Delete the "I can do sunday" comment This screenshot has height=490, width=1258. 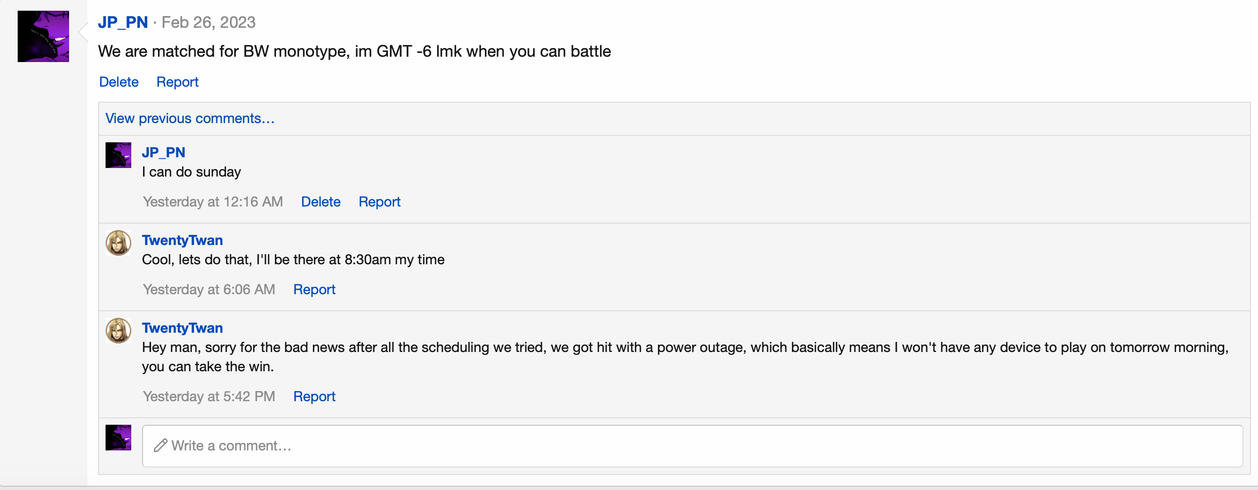(320, 202)
